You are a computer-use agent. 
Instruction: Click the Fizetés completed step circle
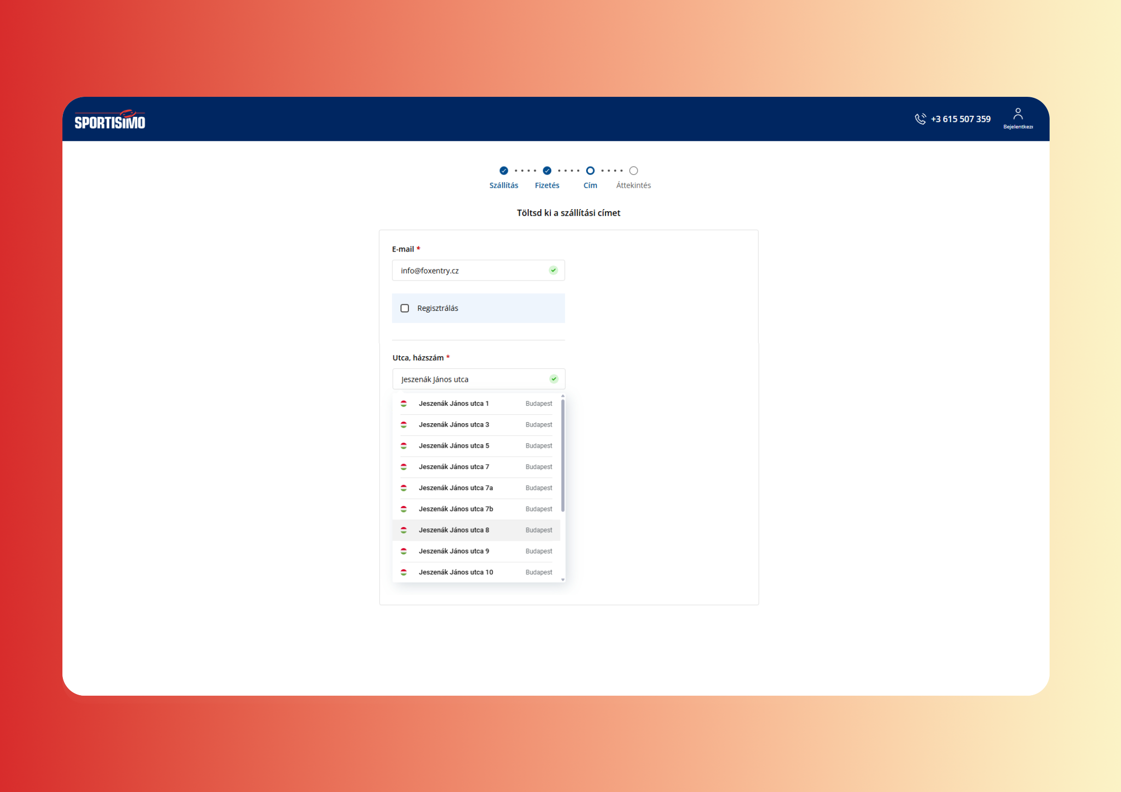coord(547,171)
